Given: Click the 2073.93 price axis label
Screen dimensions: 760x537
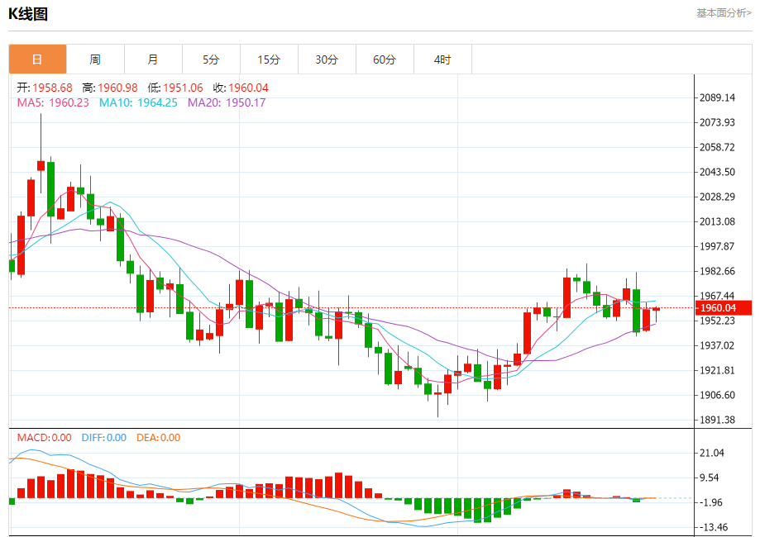Looking at the screenshot, I should coord(717,122).
